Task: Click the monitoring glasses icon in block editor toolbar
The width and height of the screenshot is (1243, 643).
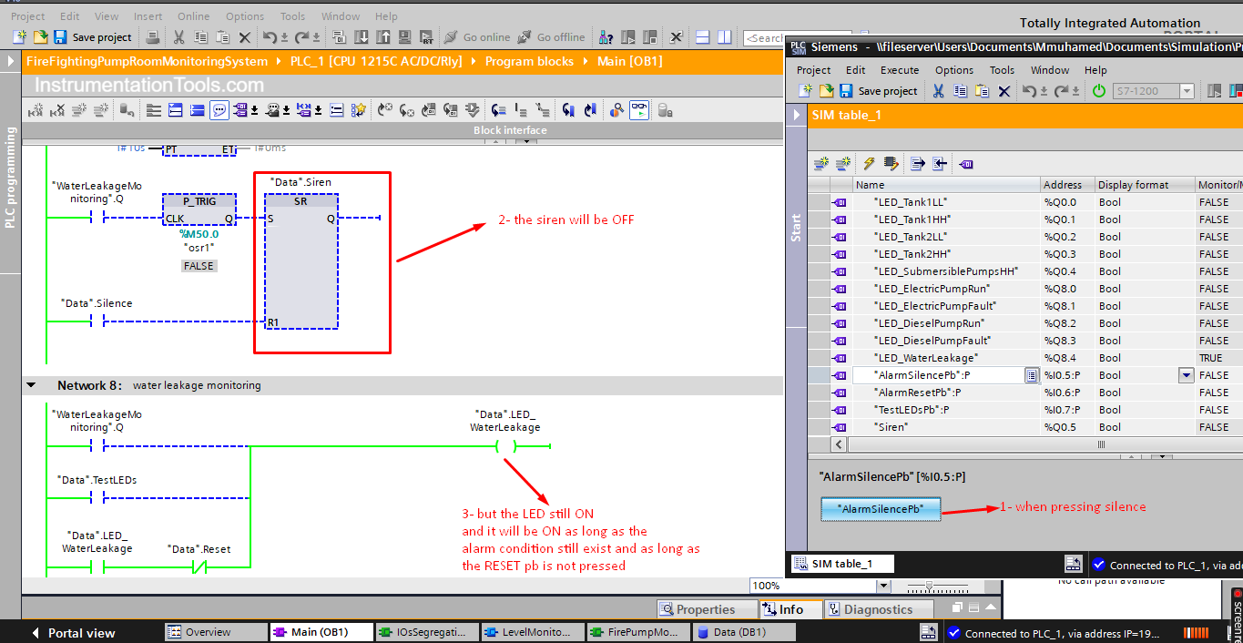Action: (x=639, y=110)
